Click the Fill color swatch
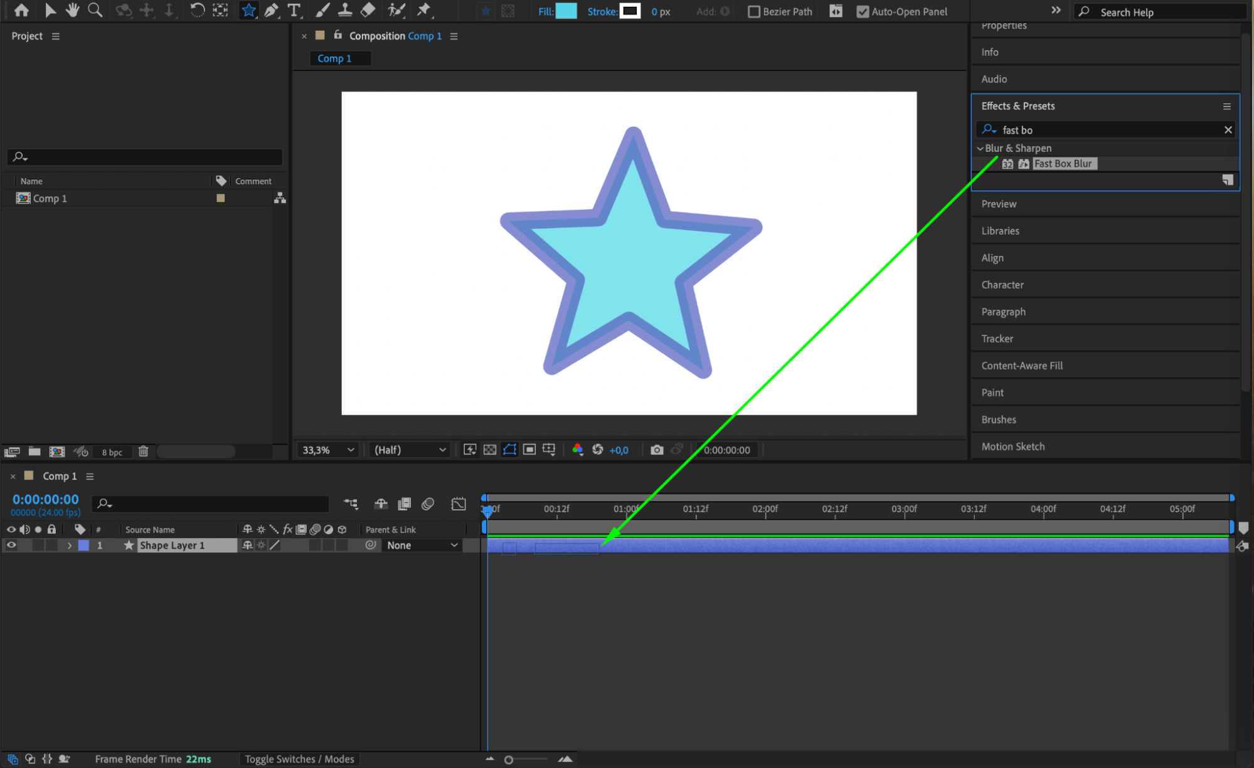 tap(566, 11)
